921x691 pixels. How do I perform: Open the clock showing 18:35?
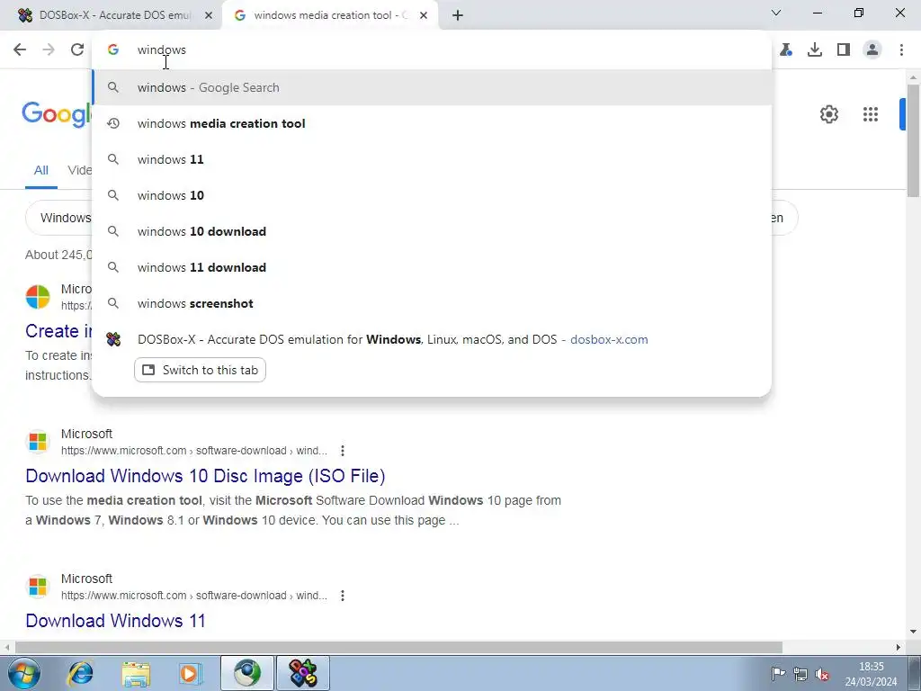pyautogui.click(x=871, y=674)
